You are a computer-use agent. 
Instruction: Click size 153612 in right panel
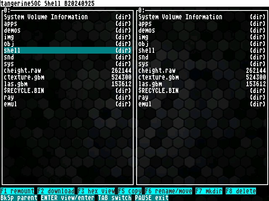click(256, 84)
